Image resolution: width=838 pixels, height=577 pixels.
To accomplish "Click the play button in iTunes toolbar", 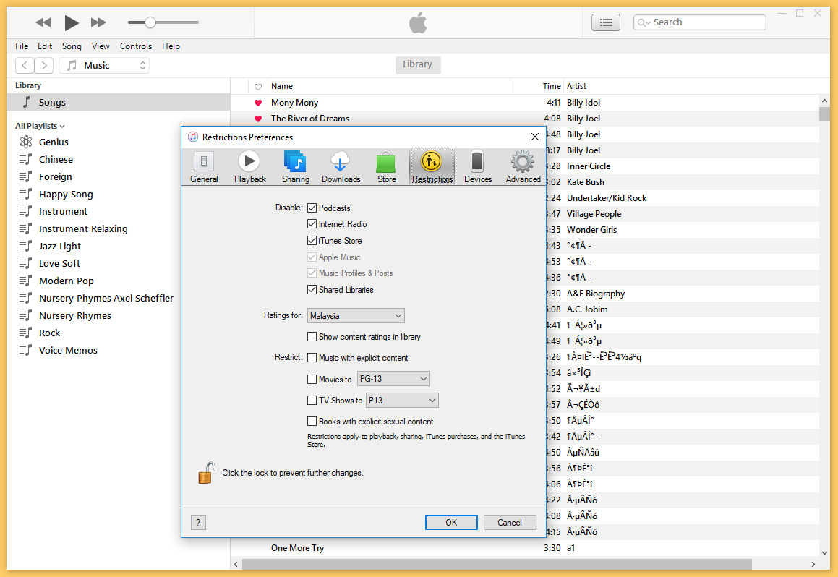I will point(71,22).
